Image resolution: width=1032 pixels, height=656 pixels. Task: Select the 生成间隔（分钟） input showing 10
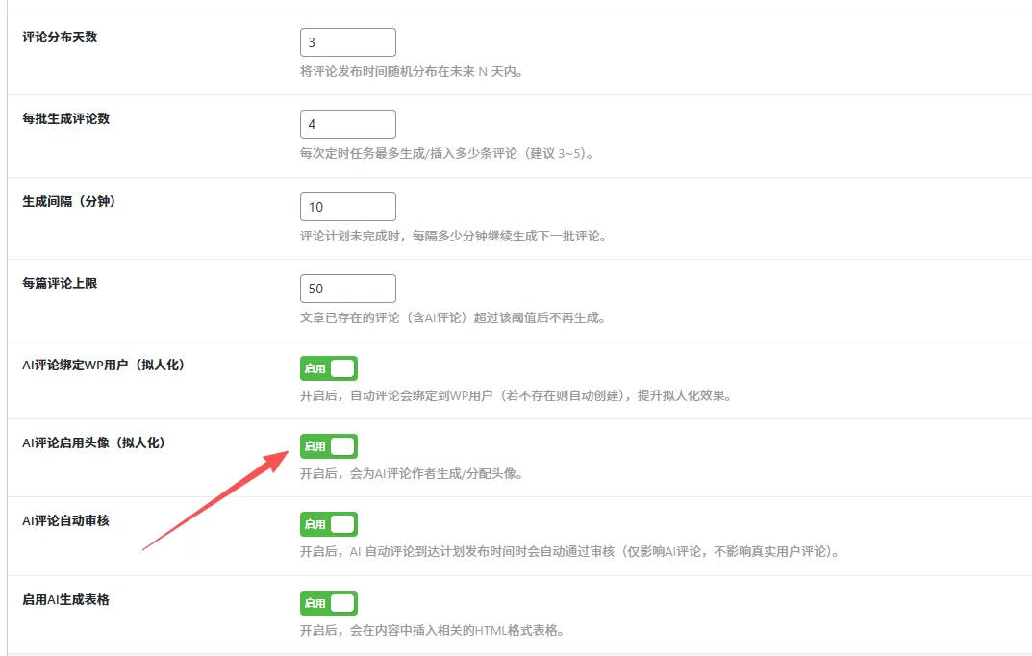347,206
